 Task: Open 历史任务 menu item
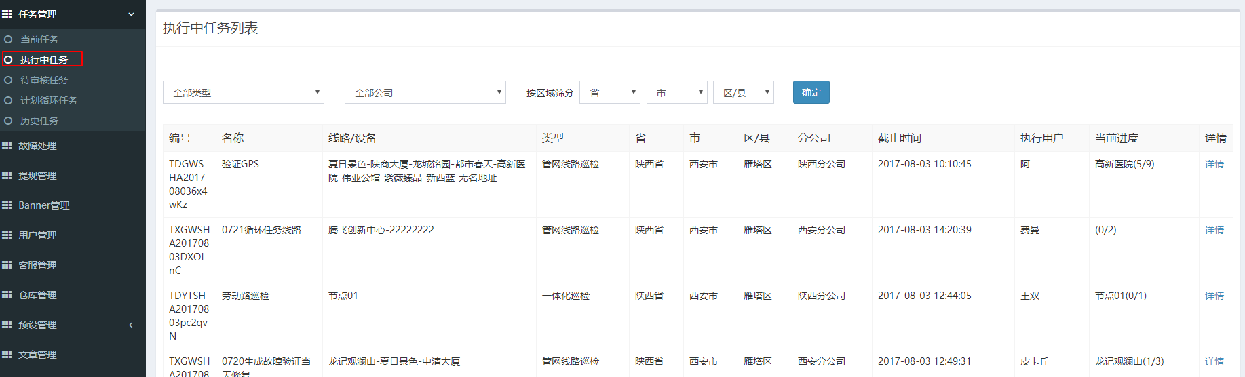(39, 121)
